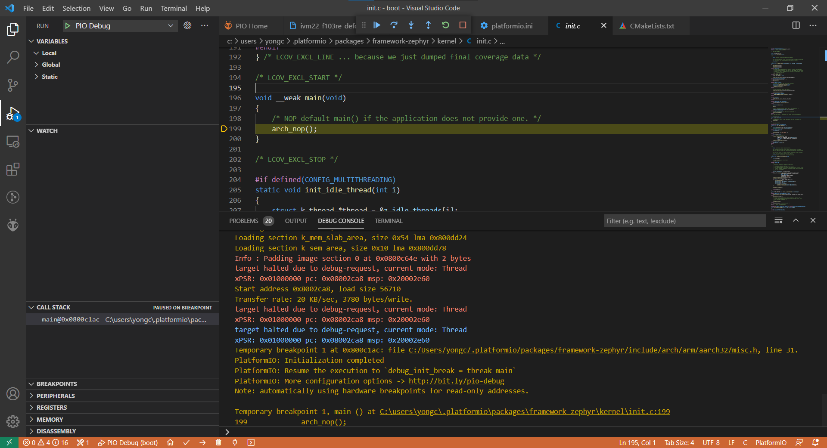The image size is (827, 448).
Task: Switch to the platformio.ini tab
Action: coord(512,26)
